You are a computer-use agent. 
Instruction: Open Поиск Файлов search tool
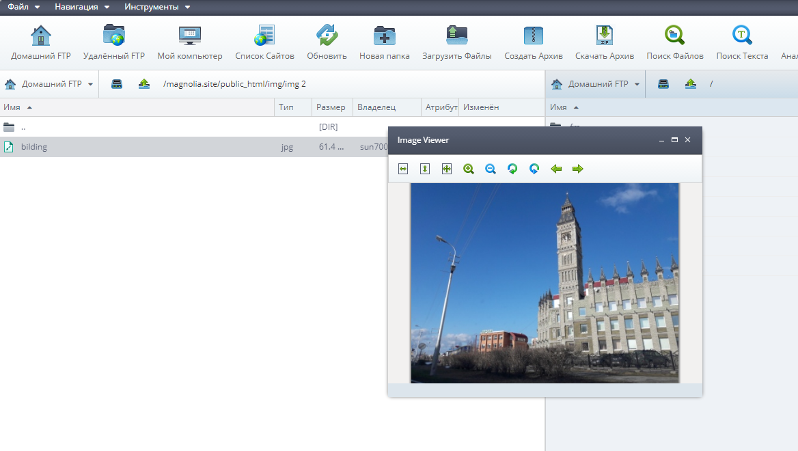click(x=675, y=43)
